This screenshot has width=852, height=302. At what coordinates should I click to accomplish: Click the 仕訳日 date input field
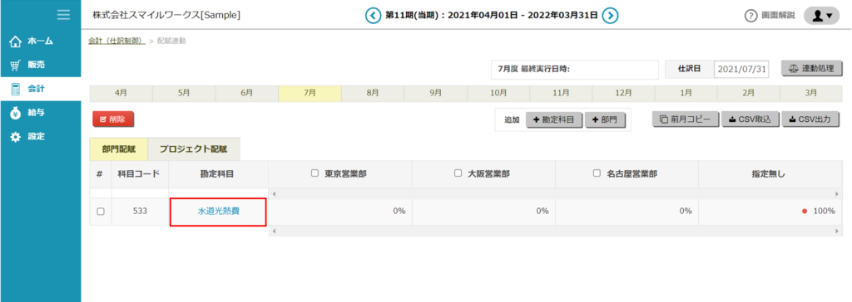(741, 70)
